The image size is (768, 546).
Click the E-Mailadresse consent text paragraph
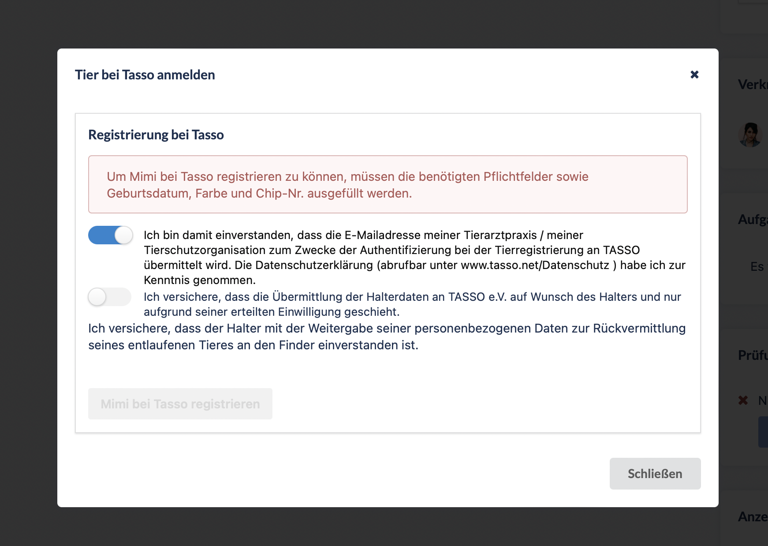coord(414,258)
